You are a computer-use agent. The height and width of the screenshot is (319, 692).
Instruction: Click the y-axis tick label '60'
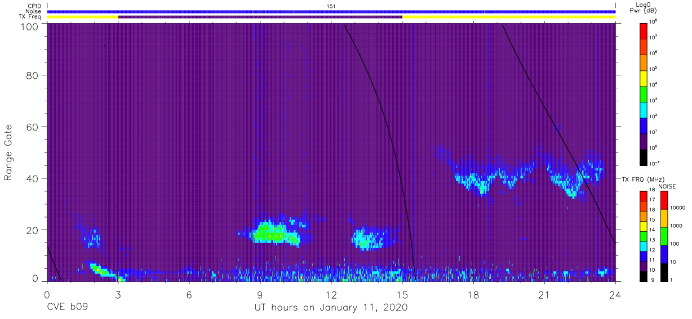coord(32,127)
